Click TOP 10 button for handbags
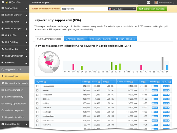Viewport: 177px width, 133px height. (x=166, y=112)
